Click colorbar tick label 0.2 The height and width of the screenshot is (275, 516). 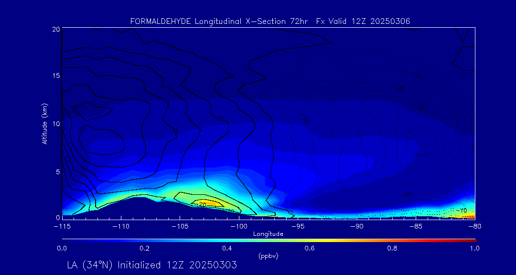144,248
